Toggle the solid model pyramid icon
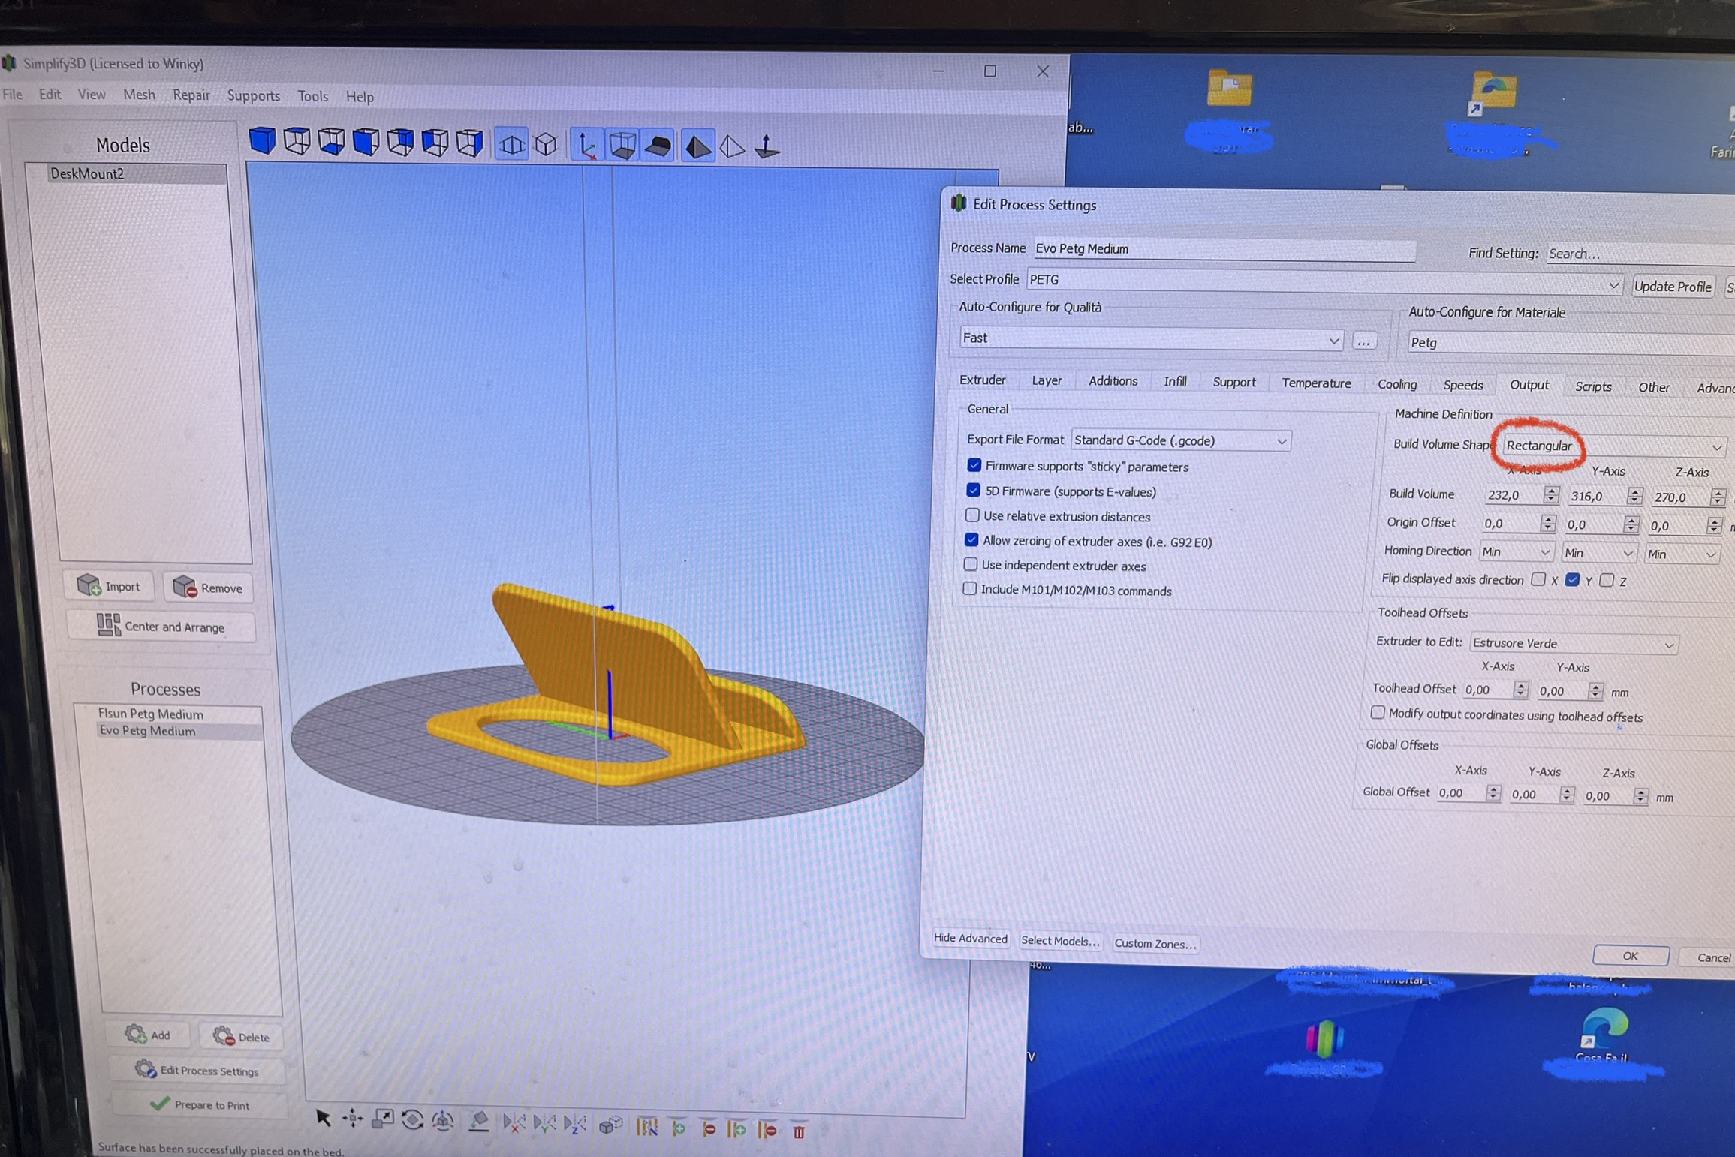1735x1157 pixels. pyautogui.click(x=697, y=146)
